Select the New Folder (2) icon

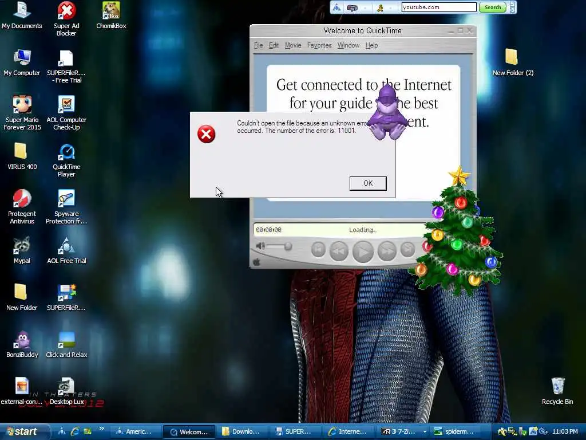click(513, 62)
